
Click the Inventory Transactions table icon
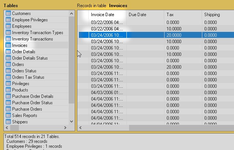tap(8, 39)
